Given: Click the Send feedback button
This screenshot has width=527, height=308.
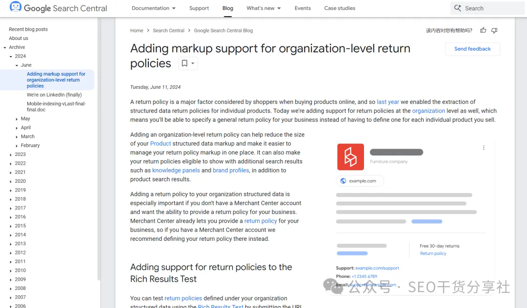Looking at the screenshot, I should click(x=472, y=49).
